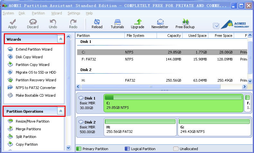This screenshot has width=254, height=153.
Task: Open the Disk menu
Action: 22,13
